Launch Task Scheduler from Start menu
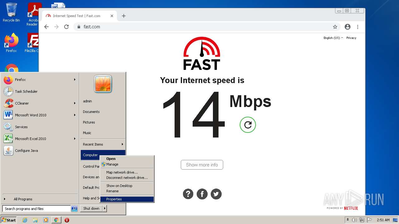399x224 pixels. 40,91
